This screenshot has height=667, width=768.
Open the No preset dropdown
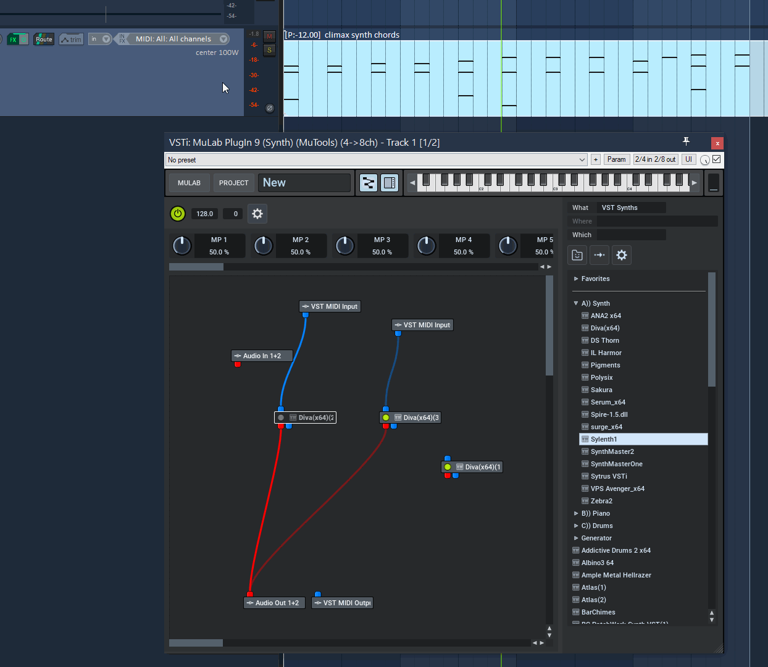pyautogui.click(x=377, y=159)
